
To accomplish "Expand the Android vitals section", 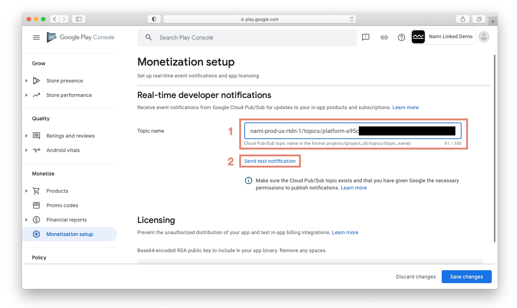I will coord(26,150).
